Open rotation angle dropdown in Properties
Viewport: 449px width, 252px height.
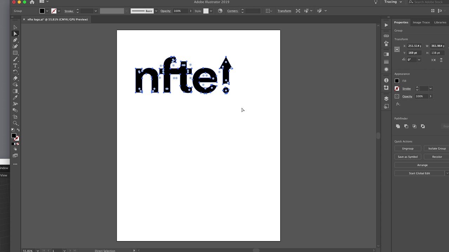click(419, 60)
